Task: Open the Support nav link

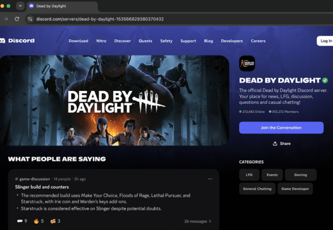Action: tap(188, 41)
